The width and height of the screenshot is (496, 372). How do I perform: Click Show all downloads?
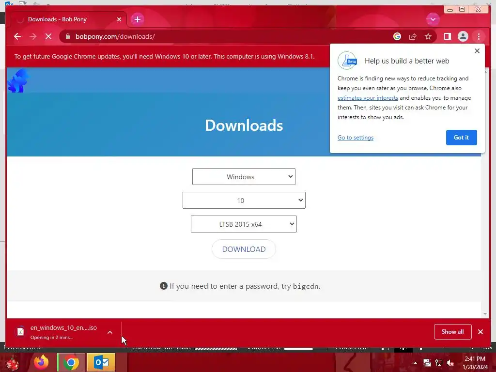[452, 331]
